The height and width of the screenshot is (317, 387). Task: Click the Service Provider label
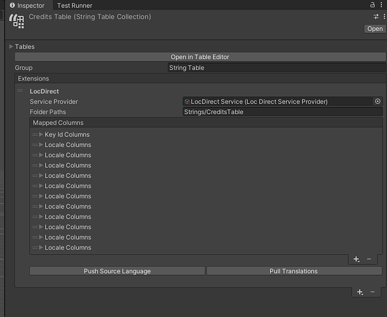click(54, 101)
